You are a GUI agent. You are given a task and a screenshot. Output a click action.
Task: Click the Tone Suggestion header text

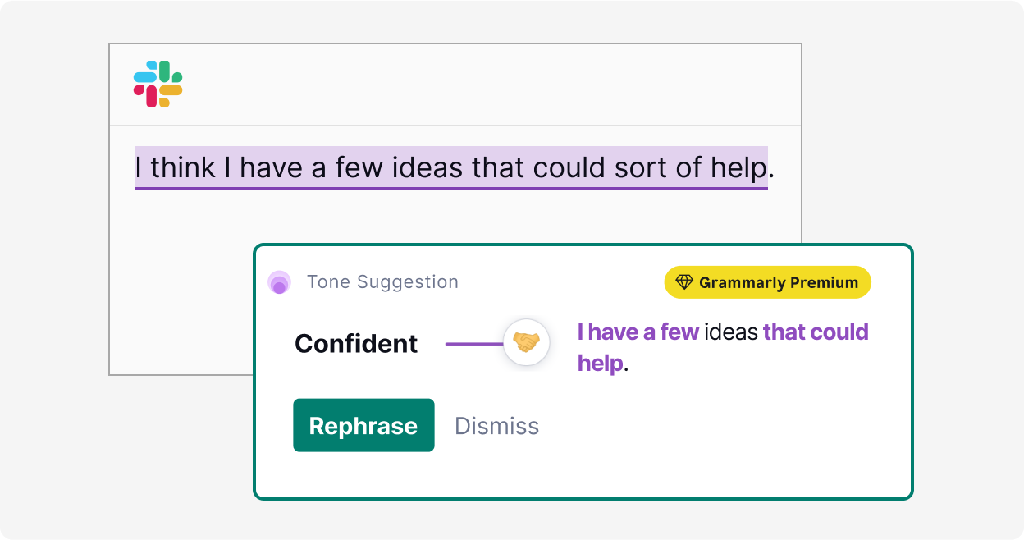(383, 281)
